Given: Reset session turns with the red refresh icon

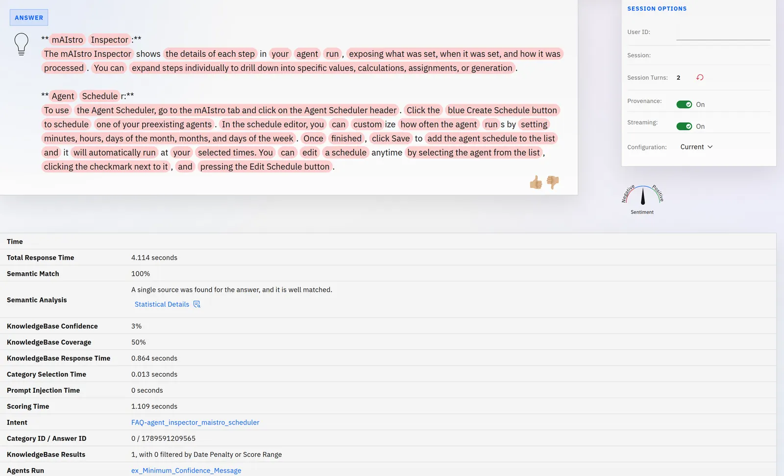Looking at the screenshot, I should click(700, 77).
